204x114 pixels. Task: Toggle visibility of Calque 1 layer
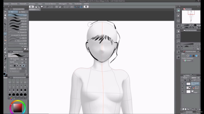click(x=182, y=84)
